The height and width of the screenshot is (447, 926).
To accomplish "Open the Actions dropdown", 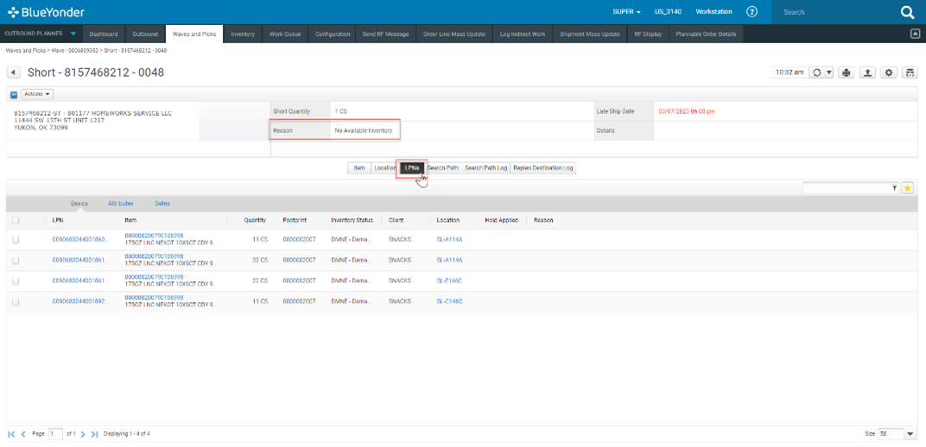I will [x=37, y=94].
